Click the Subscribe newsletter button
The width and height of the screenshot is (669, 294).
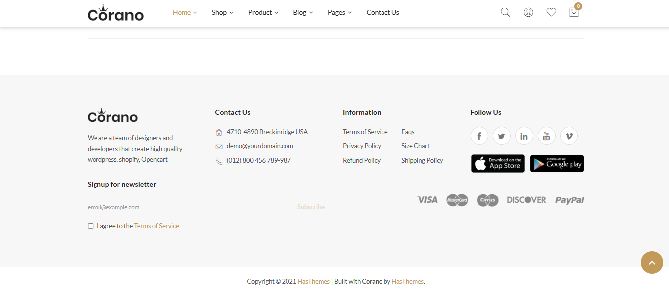(311, 207)
